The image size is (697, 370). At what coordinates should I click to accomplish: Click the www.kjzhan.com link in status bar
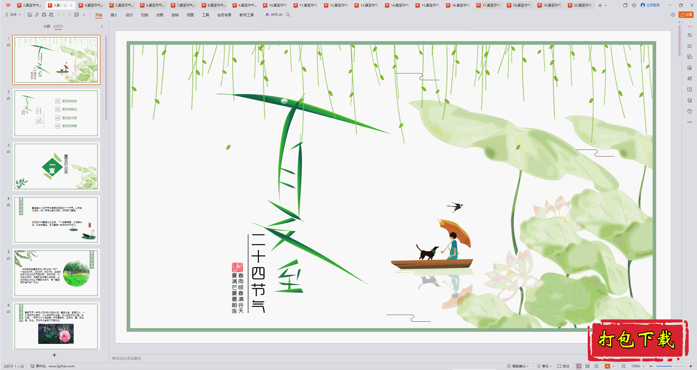(62, 366)
